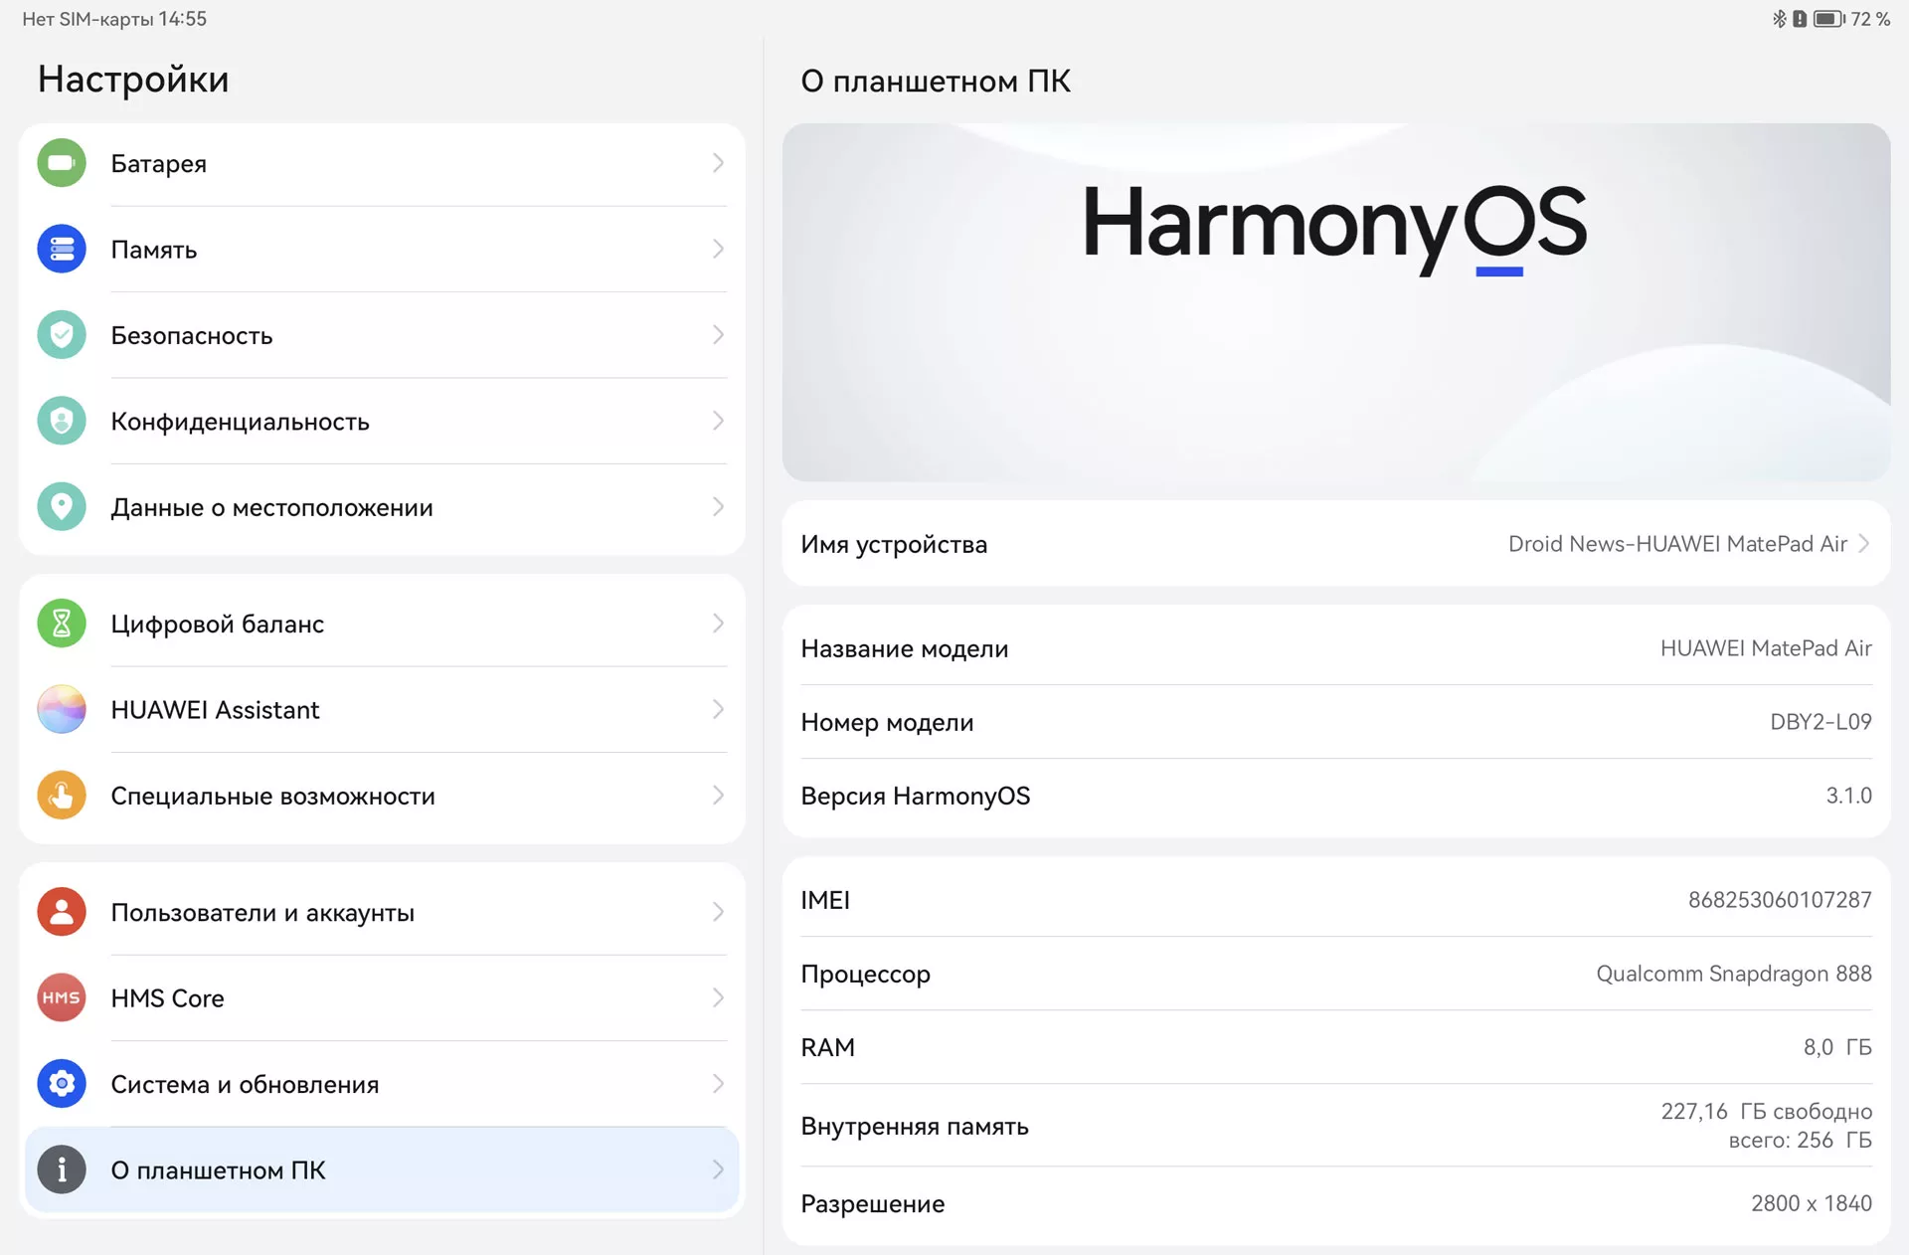The image size is (1909, 1255).
Task: Tap the location pin icon
Action: [x=62, y=507]
